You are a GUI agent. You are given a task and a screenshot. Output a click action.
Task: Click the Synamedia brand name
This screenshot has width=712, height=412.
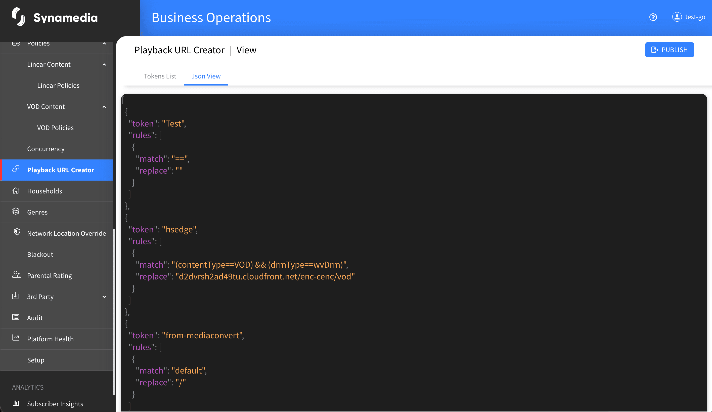[66, 18]
